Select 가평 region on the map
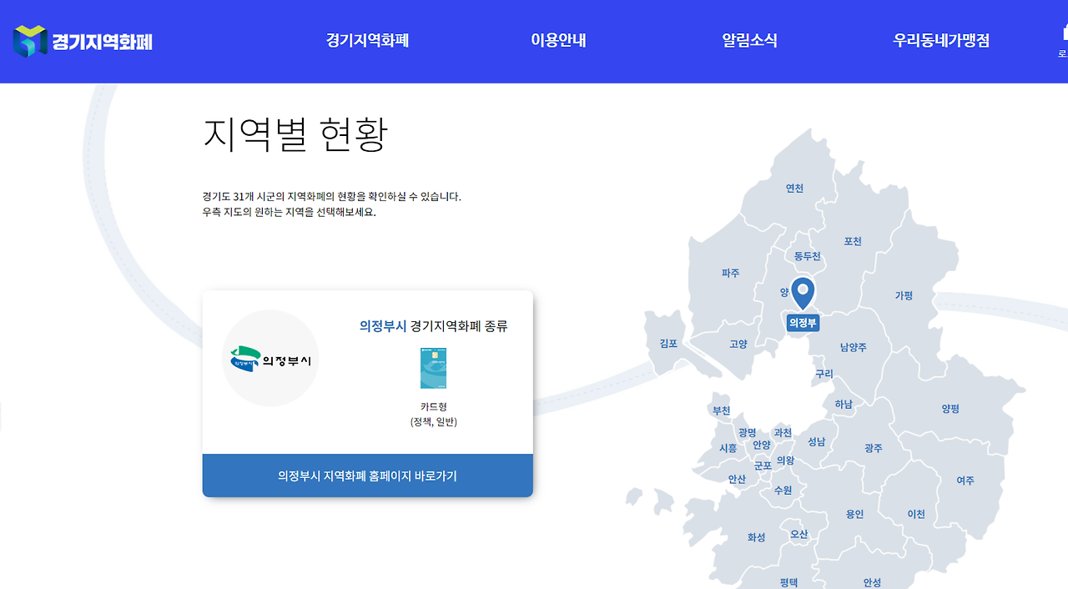Viewport: 1068px width, 589px height. (x=903, y=294)
